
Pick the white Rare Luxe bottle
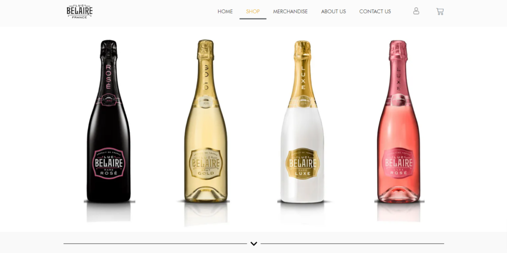pos(302,121)
